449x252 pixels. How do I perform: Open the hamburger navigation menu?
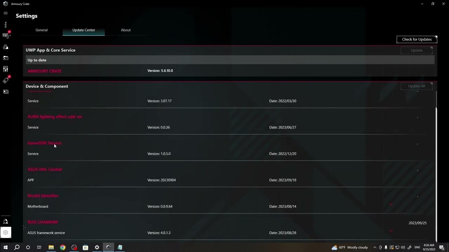[x=5, y=13]
